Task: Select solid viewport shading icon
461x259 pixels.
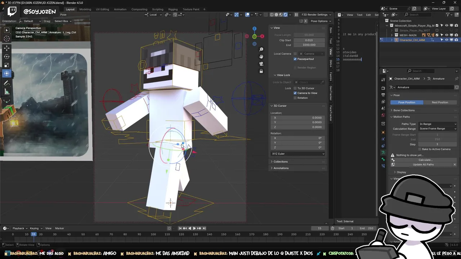Action: [x=276, y=15]
